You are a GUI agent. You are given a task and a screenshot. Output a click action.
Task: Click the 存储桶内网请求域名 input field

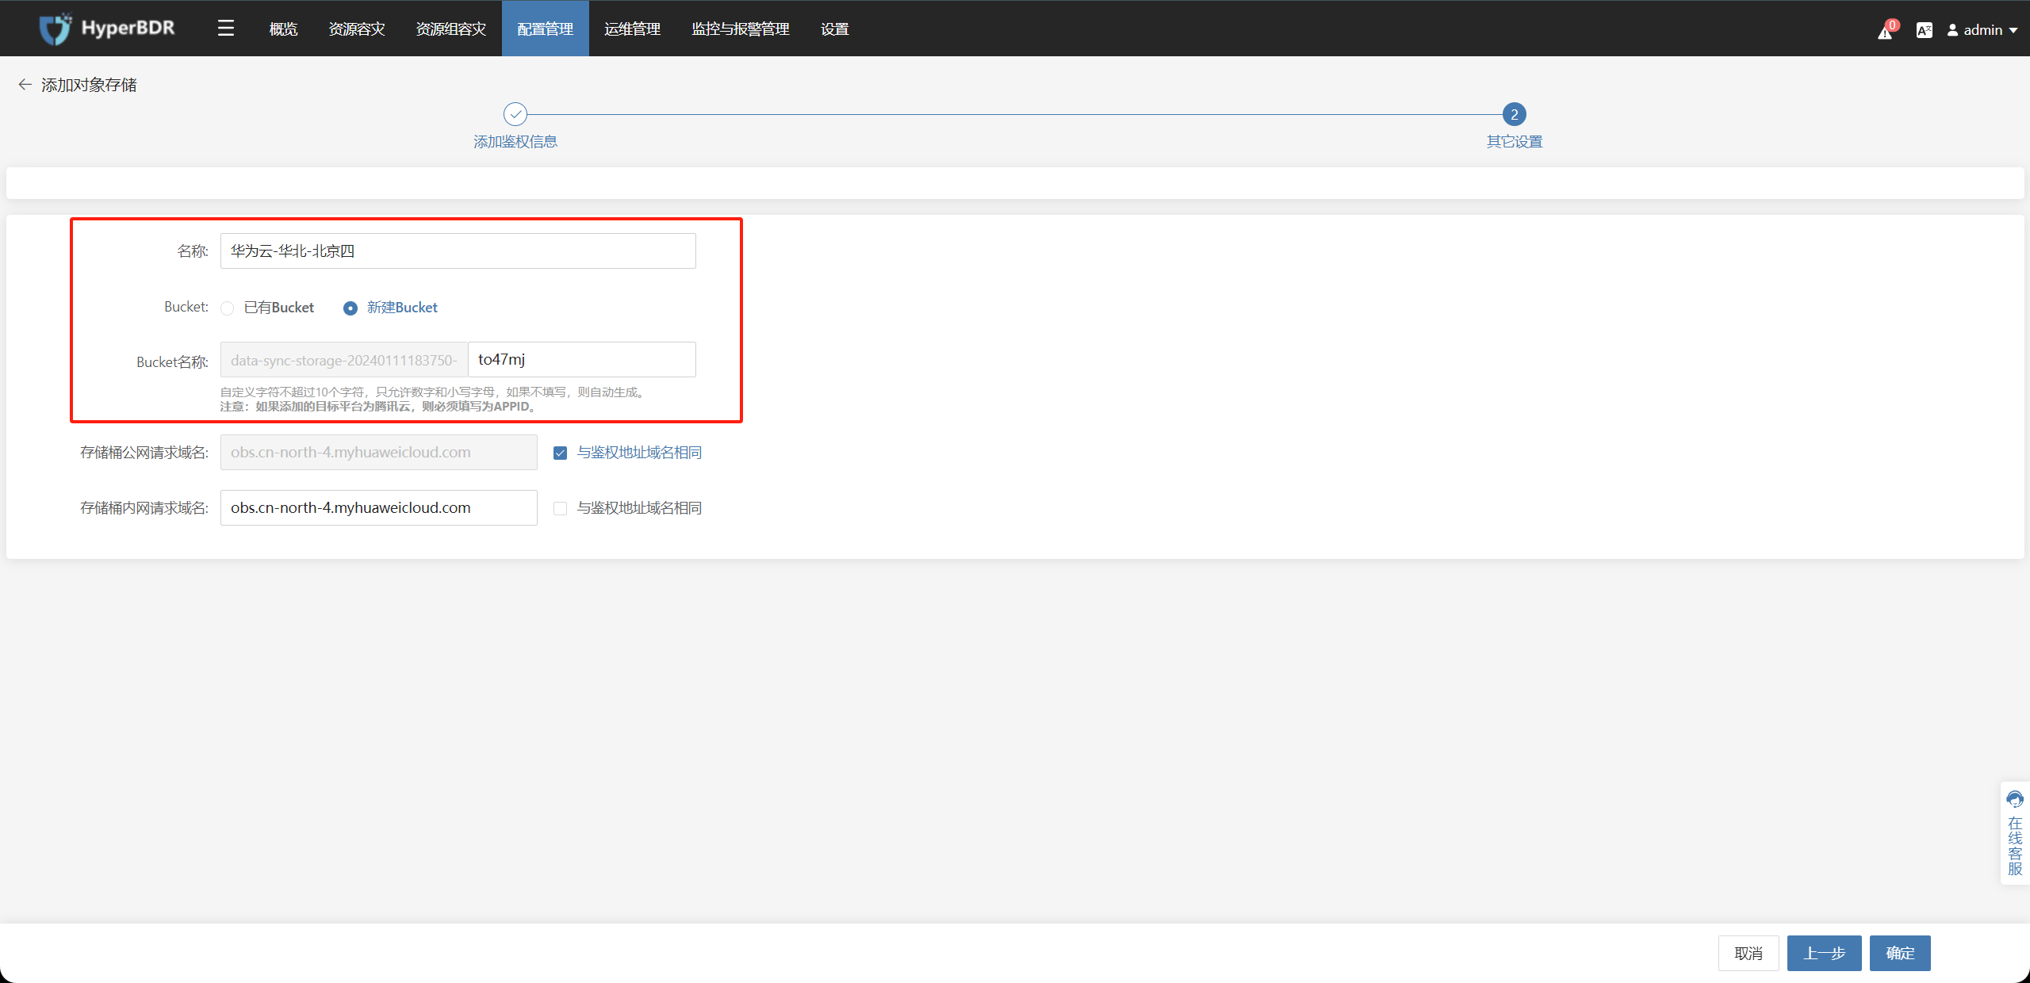pyautogui.click(x=379, y=508)
